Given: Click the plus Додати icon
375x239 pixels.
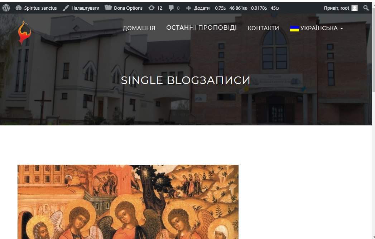Looking at the screenshot, I should (188, 8).
